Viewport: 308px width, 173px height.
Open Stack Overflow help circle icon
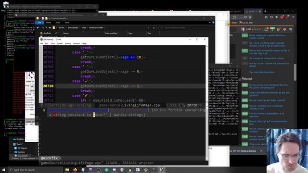[284, 29]
